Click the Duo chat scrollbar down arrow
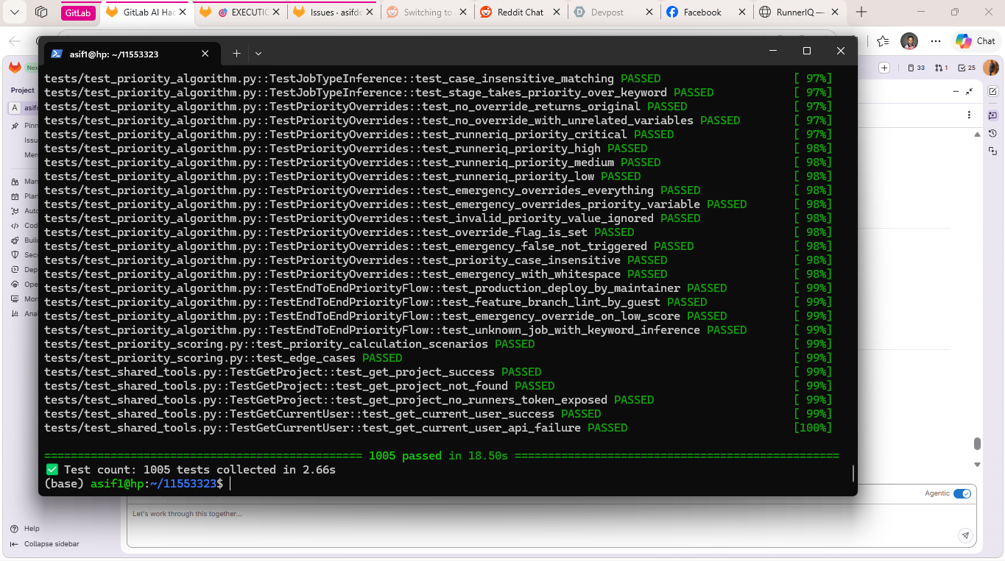Viewport: 1005px width, 561px height. pos(978,465)
